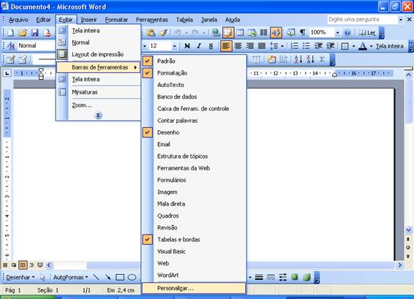Open the Arquivo menu

coord(18,20)
